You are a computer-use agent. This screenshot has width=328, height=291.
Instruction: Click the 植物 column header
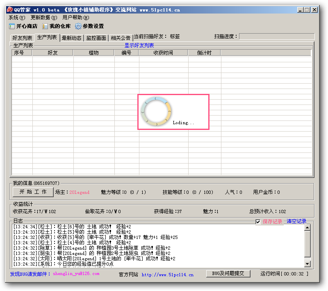click(x=93, y=53)
